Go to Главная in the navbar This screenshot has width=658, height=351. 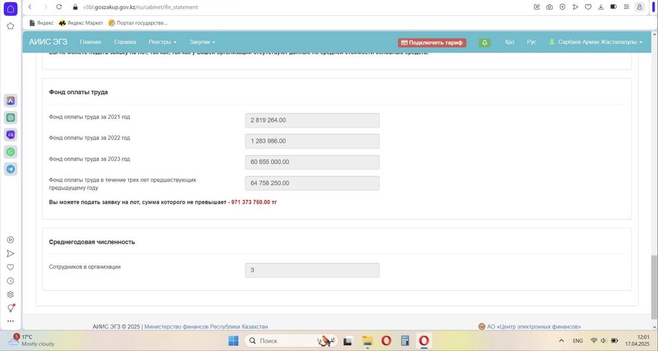90,42
